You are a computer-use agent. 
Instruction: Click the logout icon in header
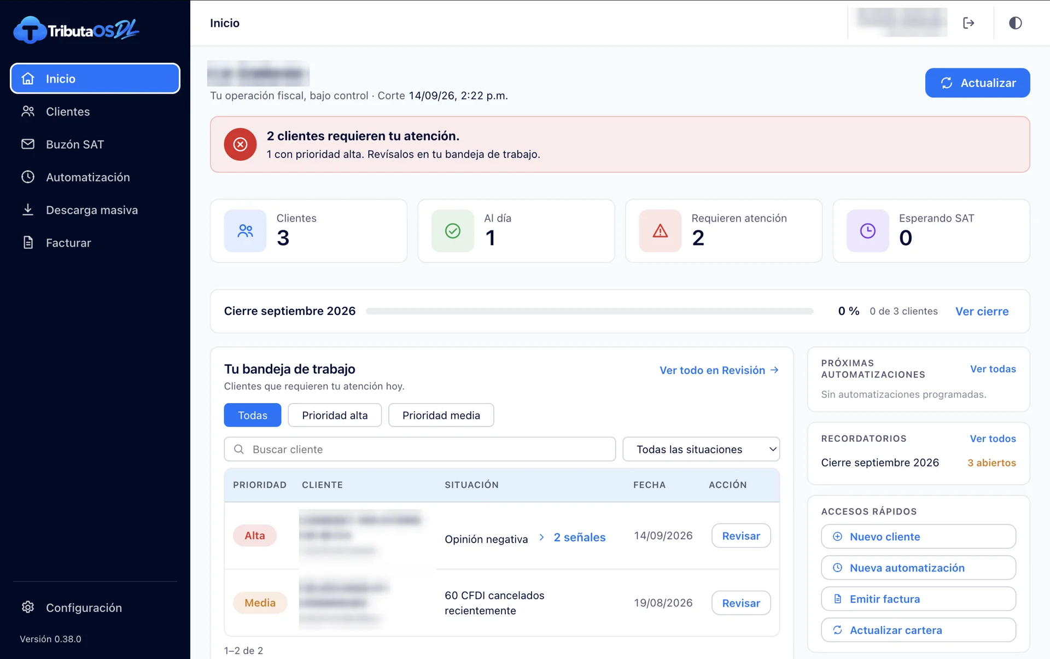tap(969, 23)
